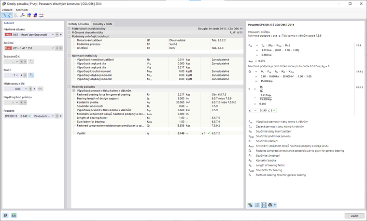The width and height of the screenshot is (367, 221).
Task: Click the 0.00 units icon at bottom
Action: point(14,215)
